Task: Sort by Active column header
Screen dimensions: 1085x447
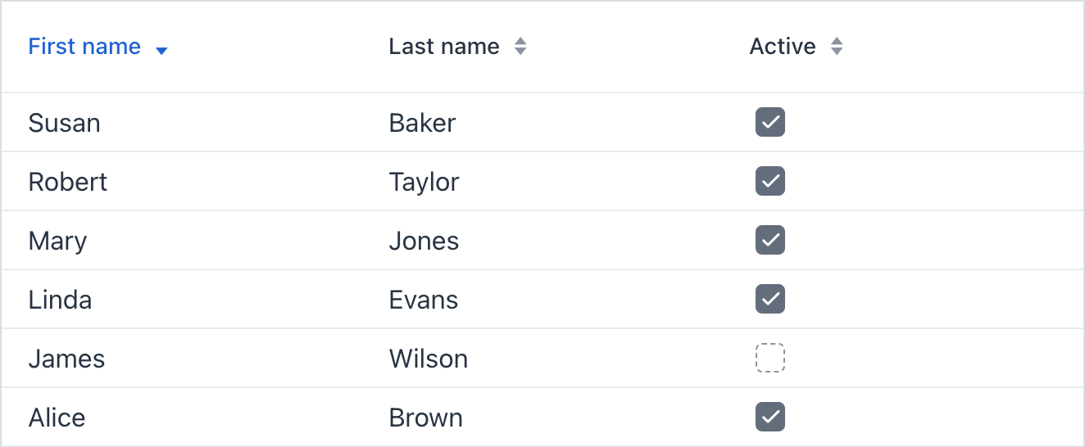Action: [783, 47]
